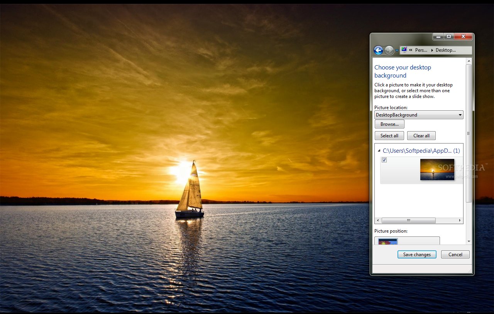Viewport: 494px width, 314px height.
Task: Click the vertical scrollbar thumb of the window
Action: [469, 133]
